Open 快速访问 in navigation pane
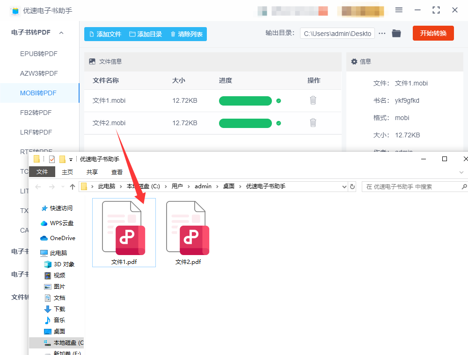This screenshot has height=355, width=468. (57, 208)
